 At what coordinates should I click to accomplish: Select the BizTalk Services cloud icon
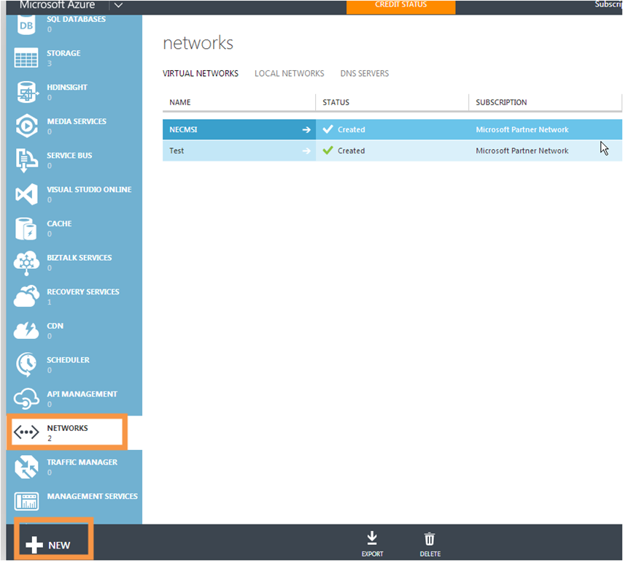(26, 263)
